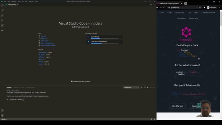The image size is (222, 125).
Task: Open Chrome extensions puzzle icon
Action: click(x=204, y=8)
